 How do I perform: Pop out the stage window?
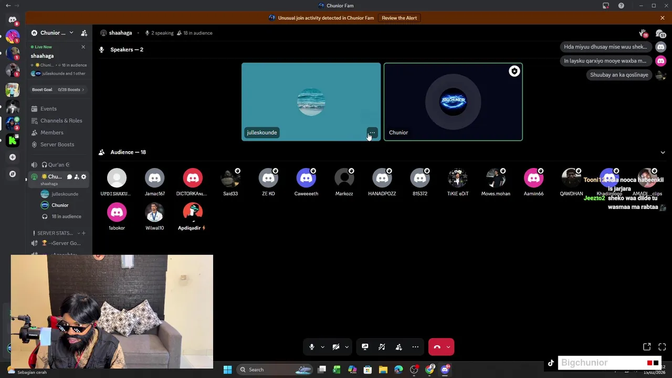(x=647, y=347)
